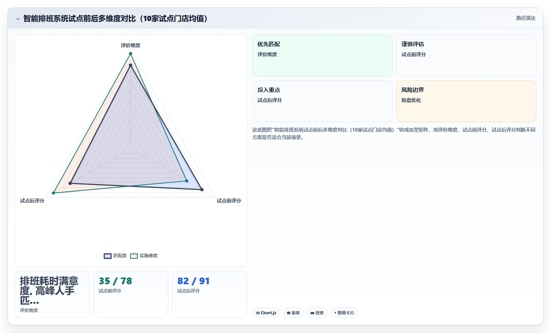Select the 投入重点 quadrant card
Image resolution: width=551 pixels, height=333 pixels.
[322, 101]
